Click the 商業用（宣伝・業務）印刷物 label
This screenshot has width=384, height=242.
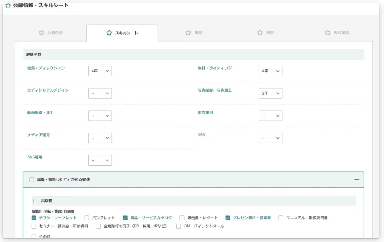[53, 211]
